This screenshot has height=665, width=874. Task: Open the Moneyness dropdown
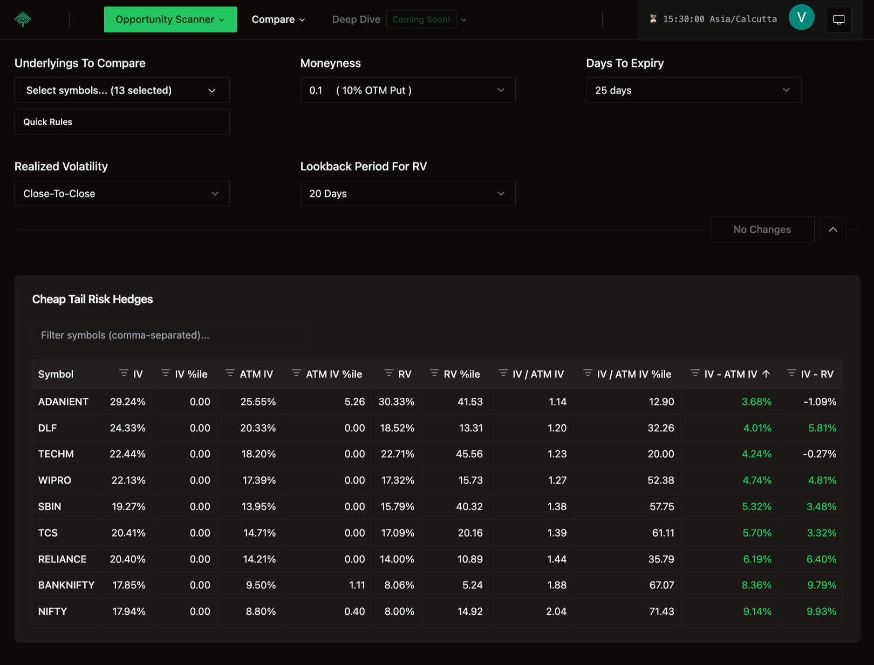pos(407,90)
